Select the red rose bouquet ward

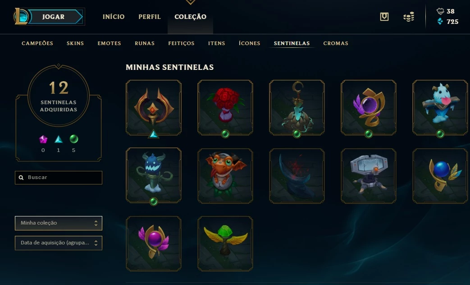[225, 107]
